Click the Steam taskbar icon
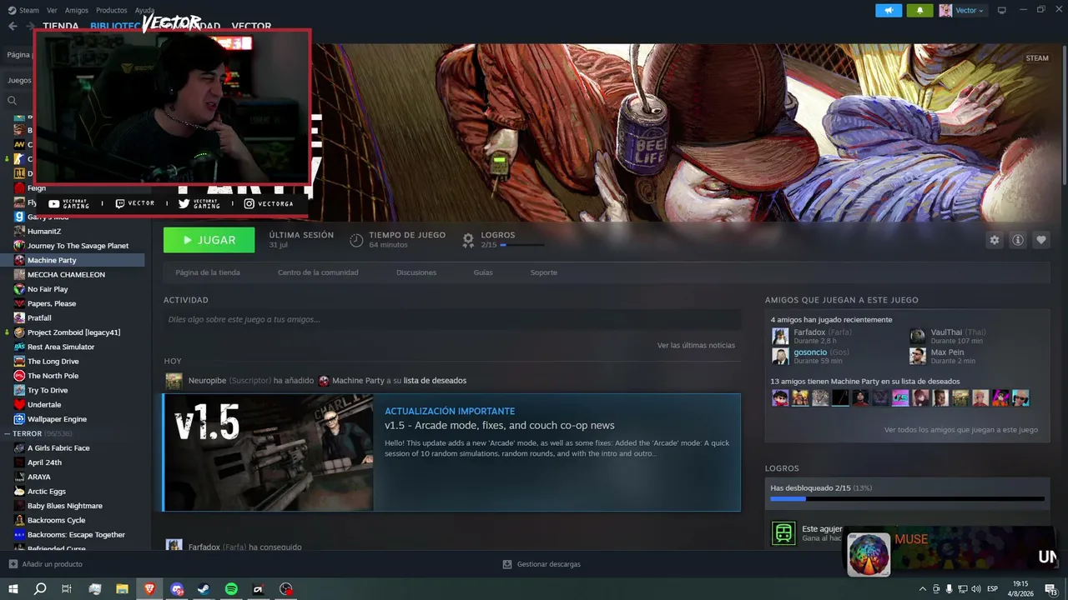Image resolution: width=1068 pixels, height=600 pixels. coord(204,589)
